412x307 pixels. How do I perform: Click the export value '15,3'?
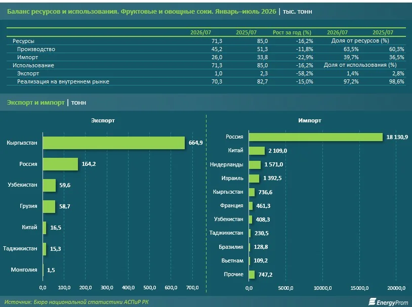pos(56,249)
